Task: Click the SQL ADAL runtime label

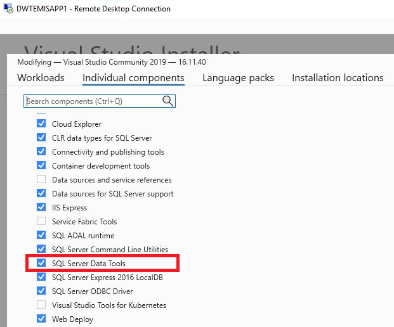Action: [x=83, y=235]
